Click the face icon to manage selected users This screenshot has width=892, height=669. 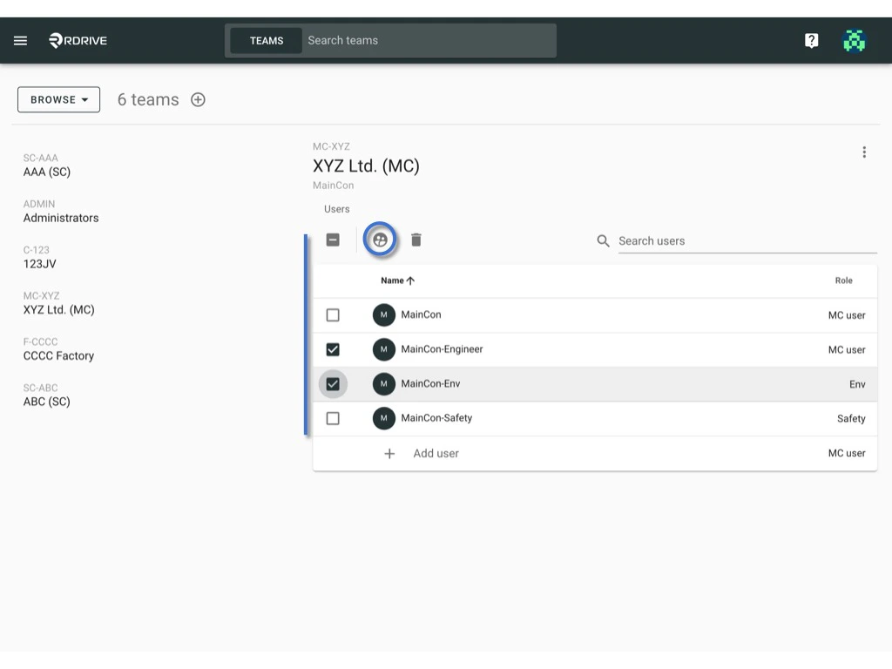380,240
